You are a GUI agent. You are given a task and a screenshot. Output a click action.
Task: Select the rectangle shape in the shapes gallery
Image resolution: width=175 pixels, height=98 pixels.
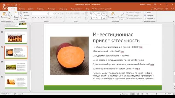coord(99,13)
